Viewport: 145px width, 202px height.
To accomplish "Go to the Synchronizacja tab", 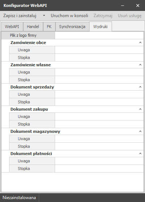I will tap(72, 27).
